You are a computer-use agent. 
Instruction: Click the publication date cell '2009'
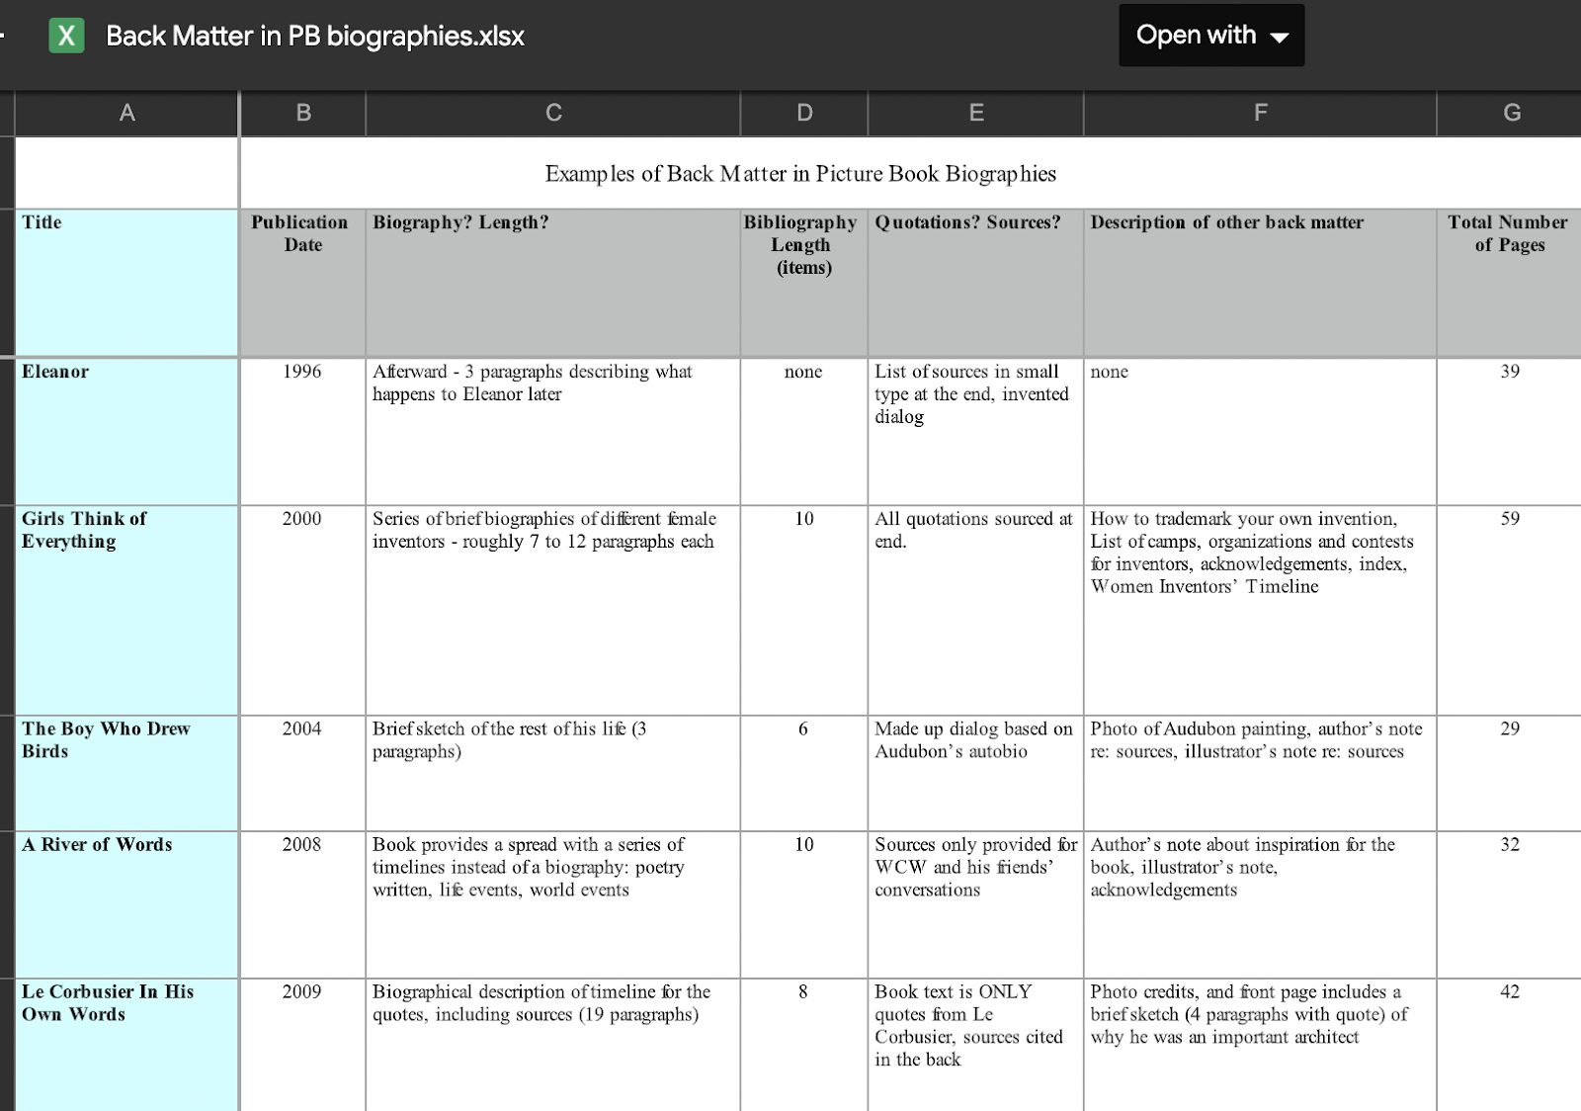(x=303, y=1045)
